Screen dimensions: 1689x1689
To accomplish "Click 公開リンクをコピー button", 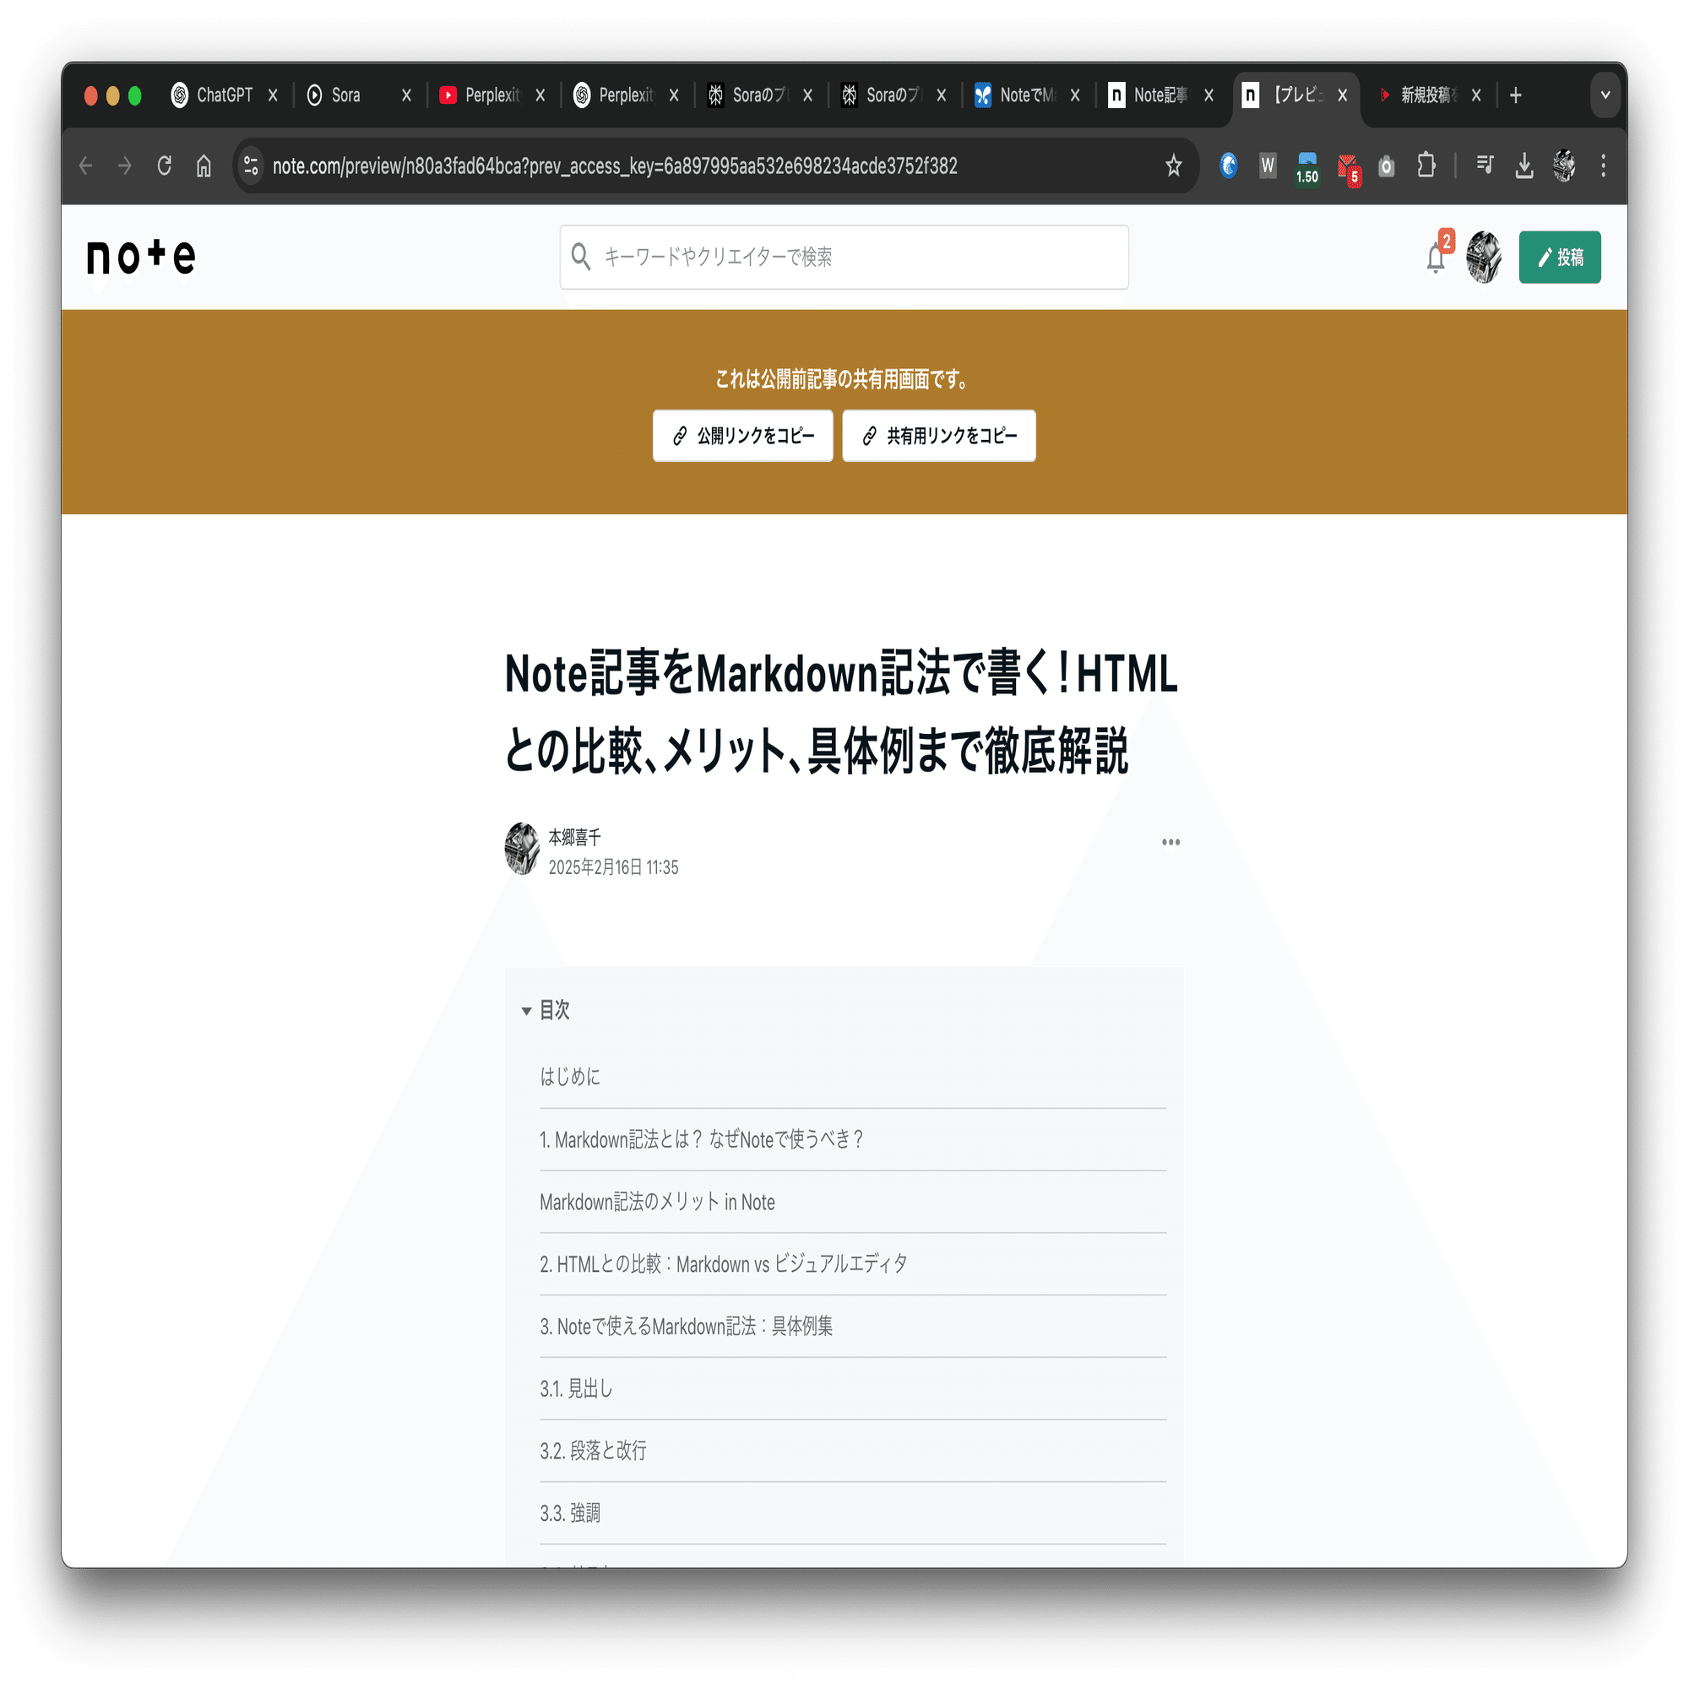I will pyautogui.click(x=742, y=436).
